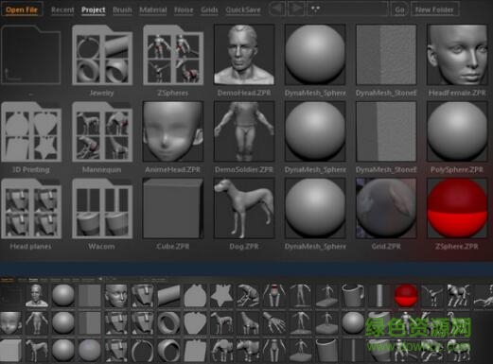Select the AnimeHead.ZPR project thumbnail

173,131
